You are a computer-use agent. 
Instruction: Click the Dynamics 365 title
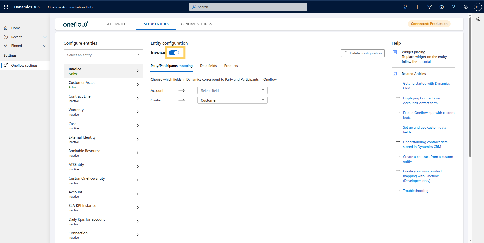coord(27,7)
